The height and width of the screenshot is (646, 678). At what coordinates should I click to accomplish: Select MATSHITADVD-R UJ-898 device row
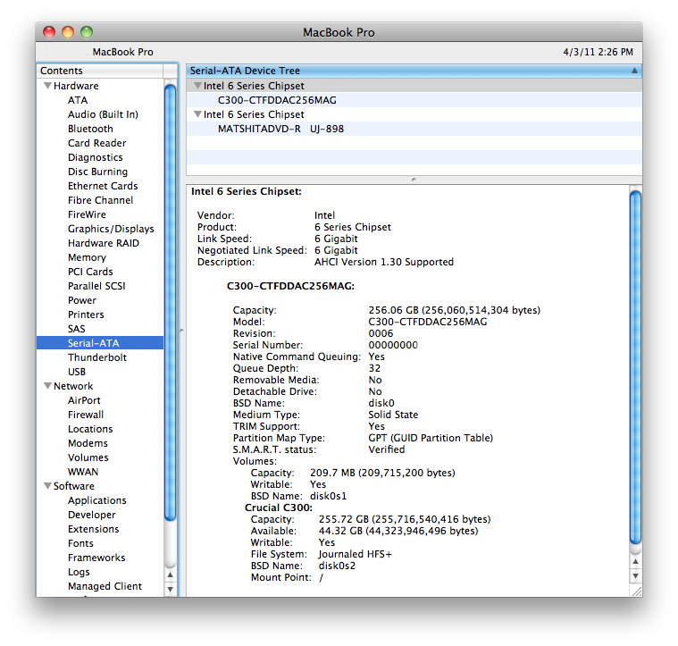click(414, 129)
